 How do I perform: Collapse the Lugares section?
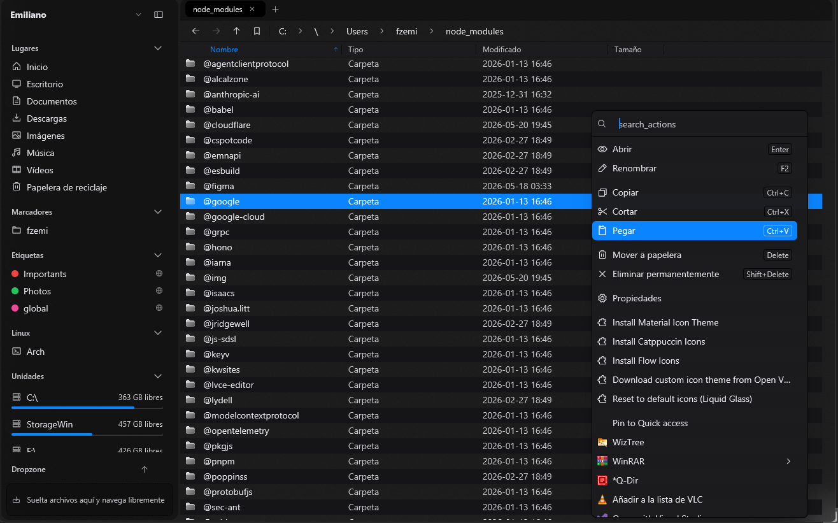(x=159, y=48)
